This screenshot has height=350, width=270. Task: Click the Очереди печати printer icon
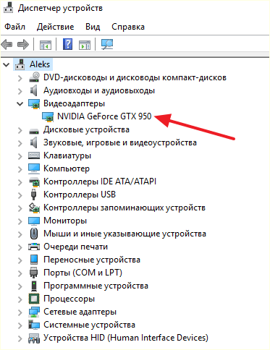click(34, 247)
